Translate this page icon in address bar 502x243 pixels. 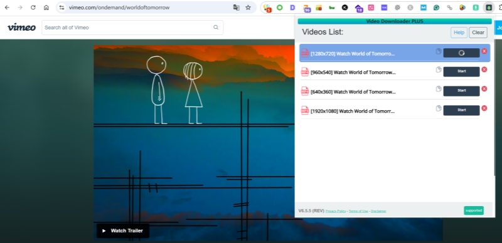(237, 8)
